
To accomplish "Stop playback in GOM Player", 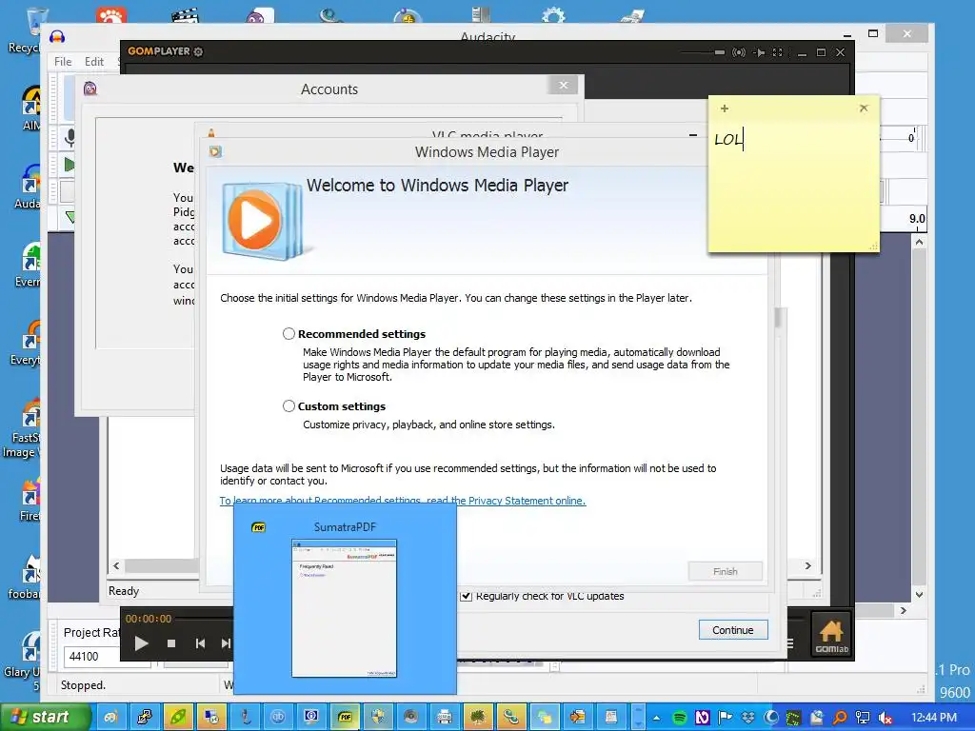I will 171,643.
